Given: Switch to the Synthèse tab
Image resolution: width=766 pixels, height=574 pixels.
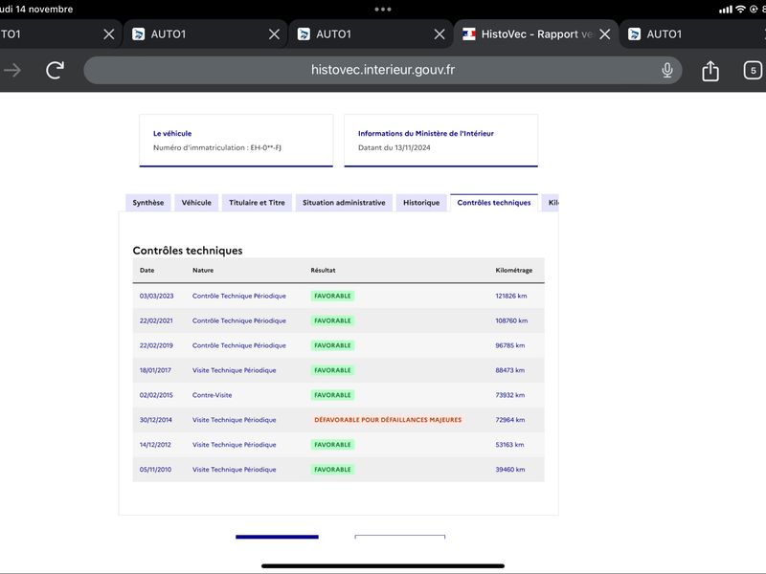Looking at the screenshot, I should [x=148, y=203].
